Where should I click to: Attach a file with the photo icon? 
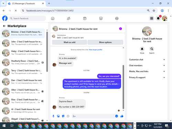click(58, 116)
